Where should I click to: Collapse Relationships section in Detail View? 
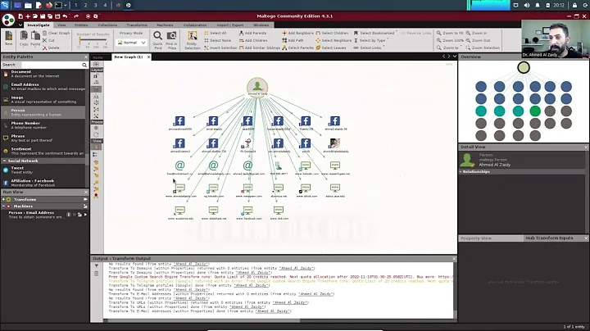coord(461,171)
